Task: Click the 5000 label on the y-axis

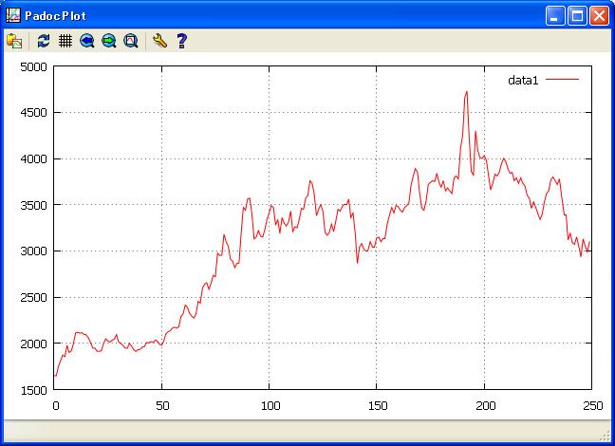Action: pos(34,67)
